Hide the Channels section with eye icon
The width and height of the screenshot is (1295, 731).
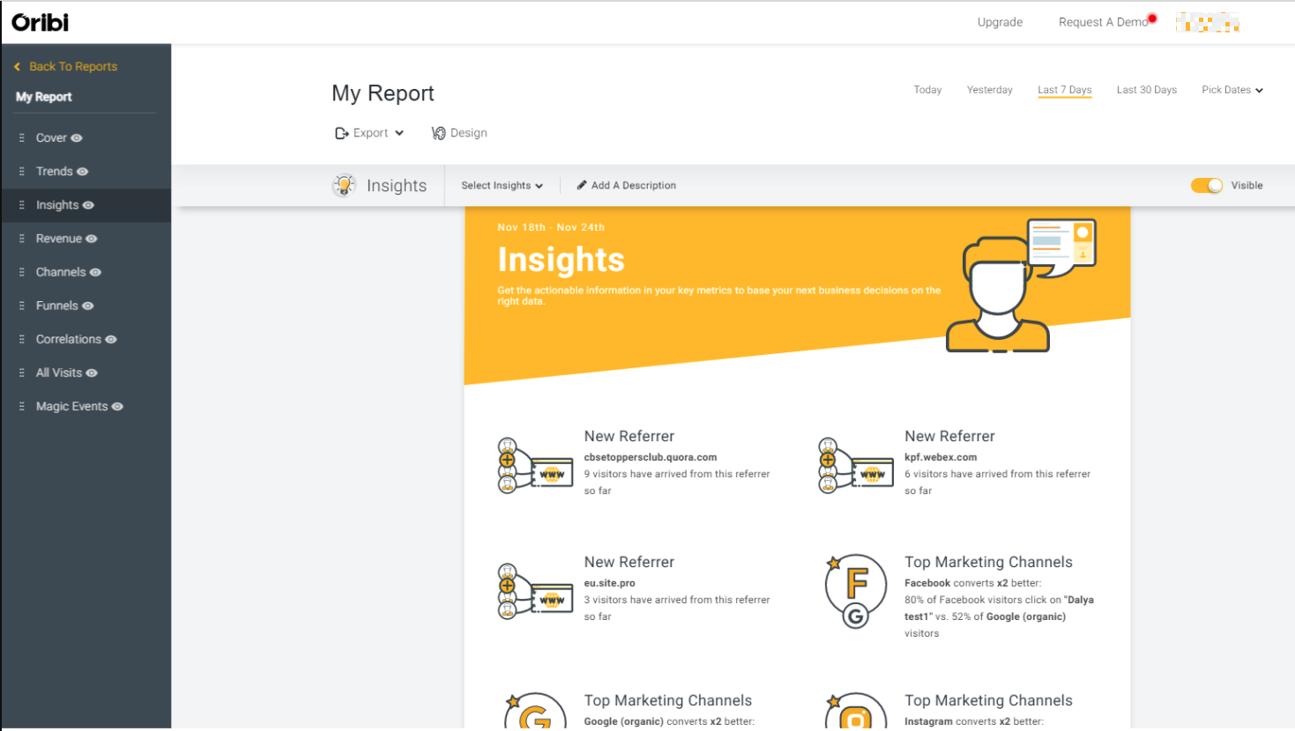coord(95,272)
